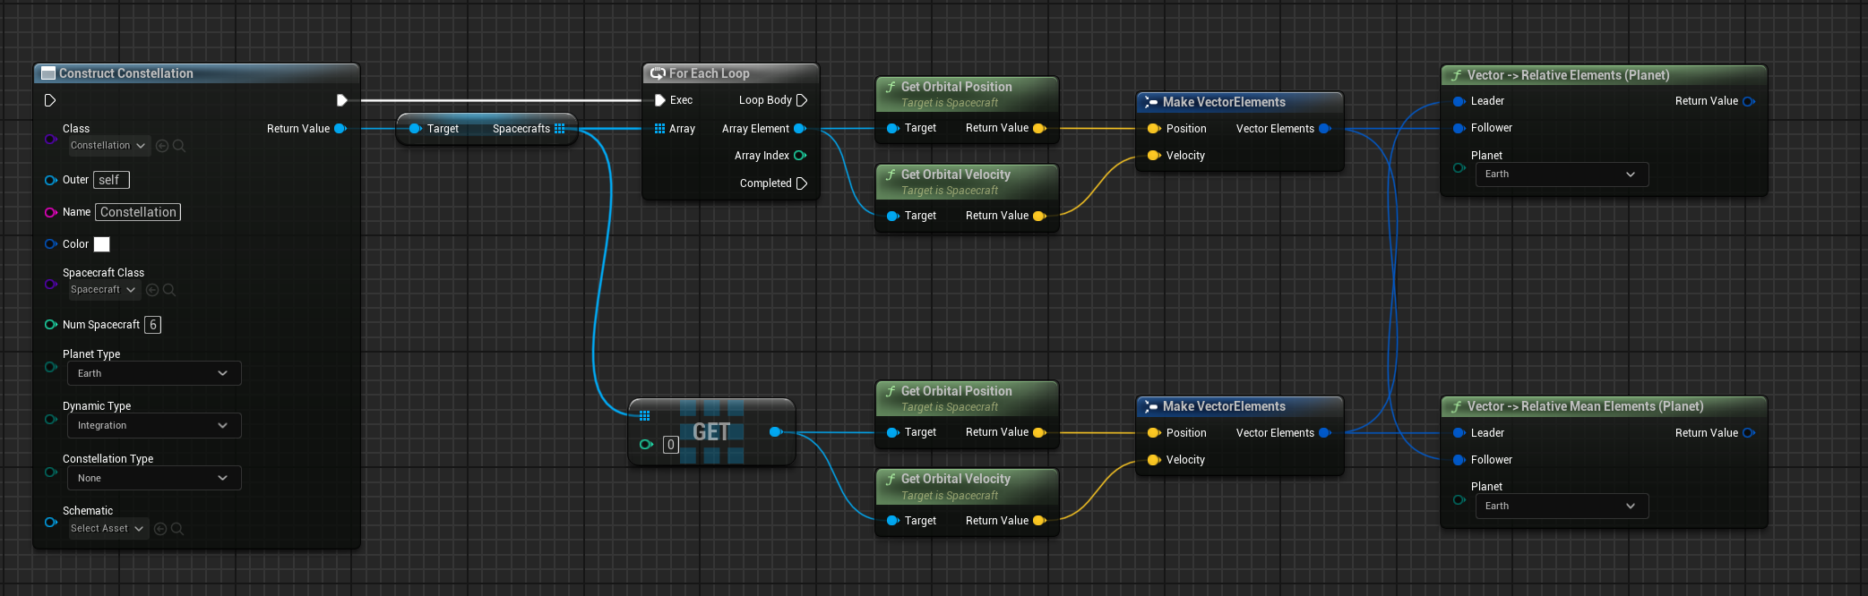The width and height of the screenshot is (1868, 596).
Task: Browse to Spacecraft Class with magnifier icon
Action: [x=169, y=290]
